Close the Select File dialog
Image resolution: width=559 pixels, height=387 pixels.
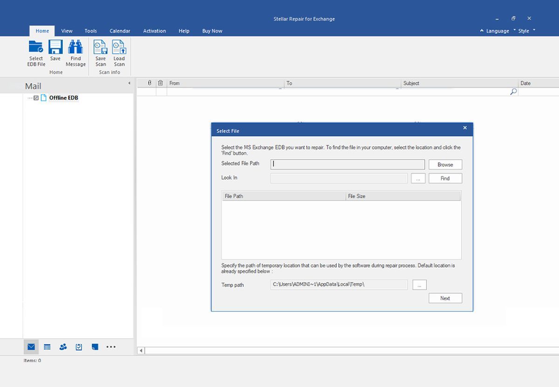465,128
